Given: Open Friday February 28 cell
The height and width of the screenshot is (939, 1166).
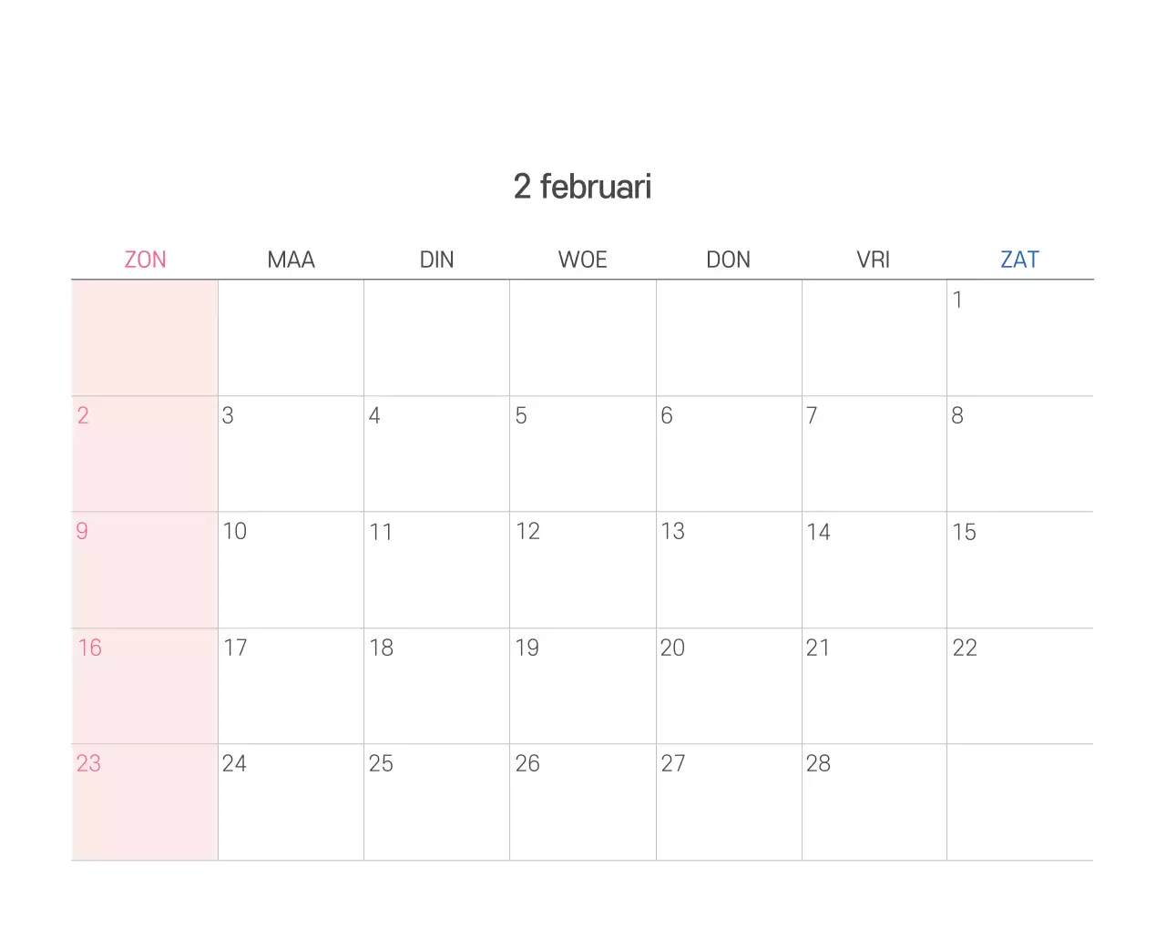Looking at the screenshot, I should point(874,801).
